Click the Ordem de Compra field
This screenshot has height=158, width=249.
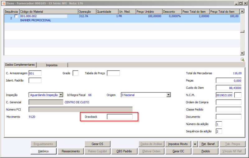(x=229, y=102)
